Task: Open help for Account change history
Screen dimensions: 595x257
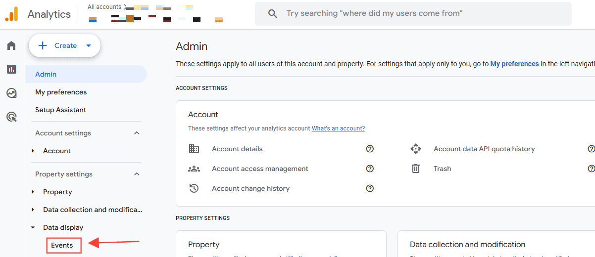Action: [x=370, y=188]
